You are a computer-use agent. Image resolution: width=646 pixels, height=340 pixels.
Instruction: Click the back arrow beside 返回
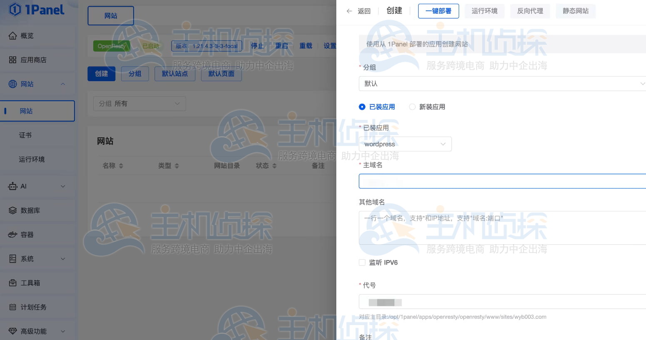[349, 11]
